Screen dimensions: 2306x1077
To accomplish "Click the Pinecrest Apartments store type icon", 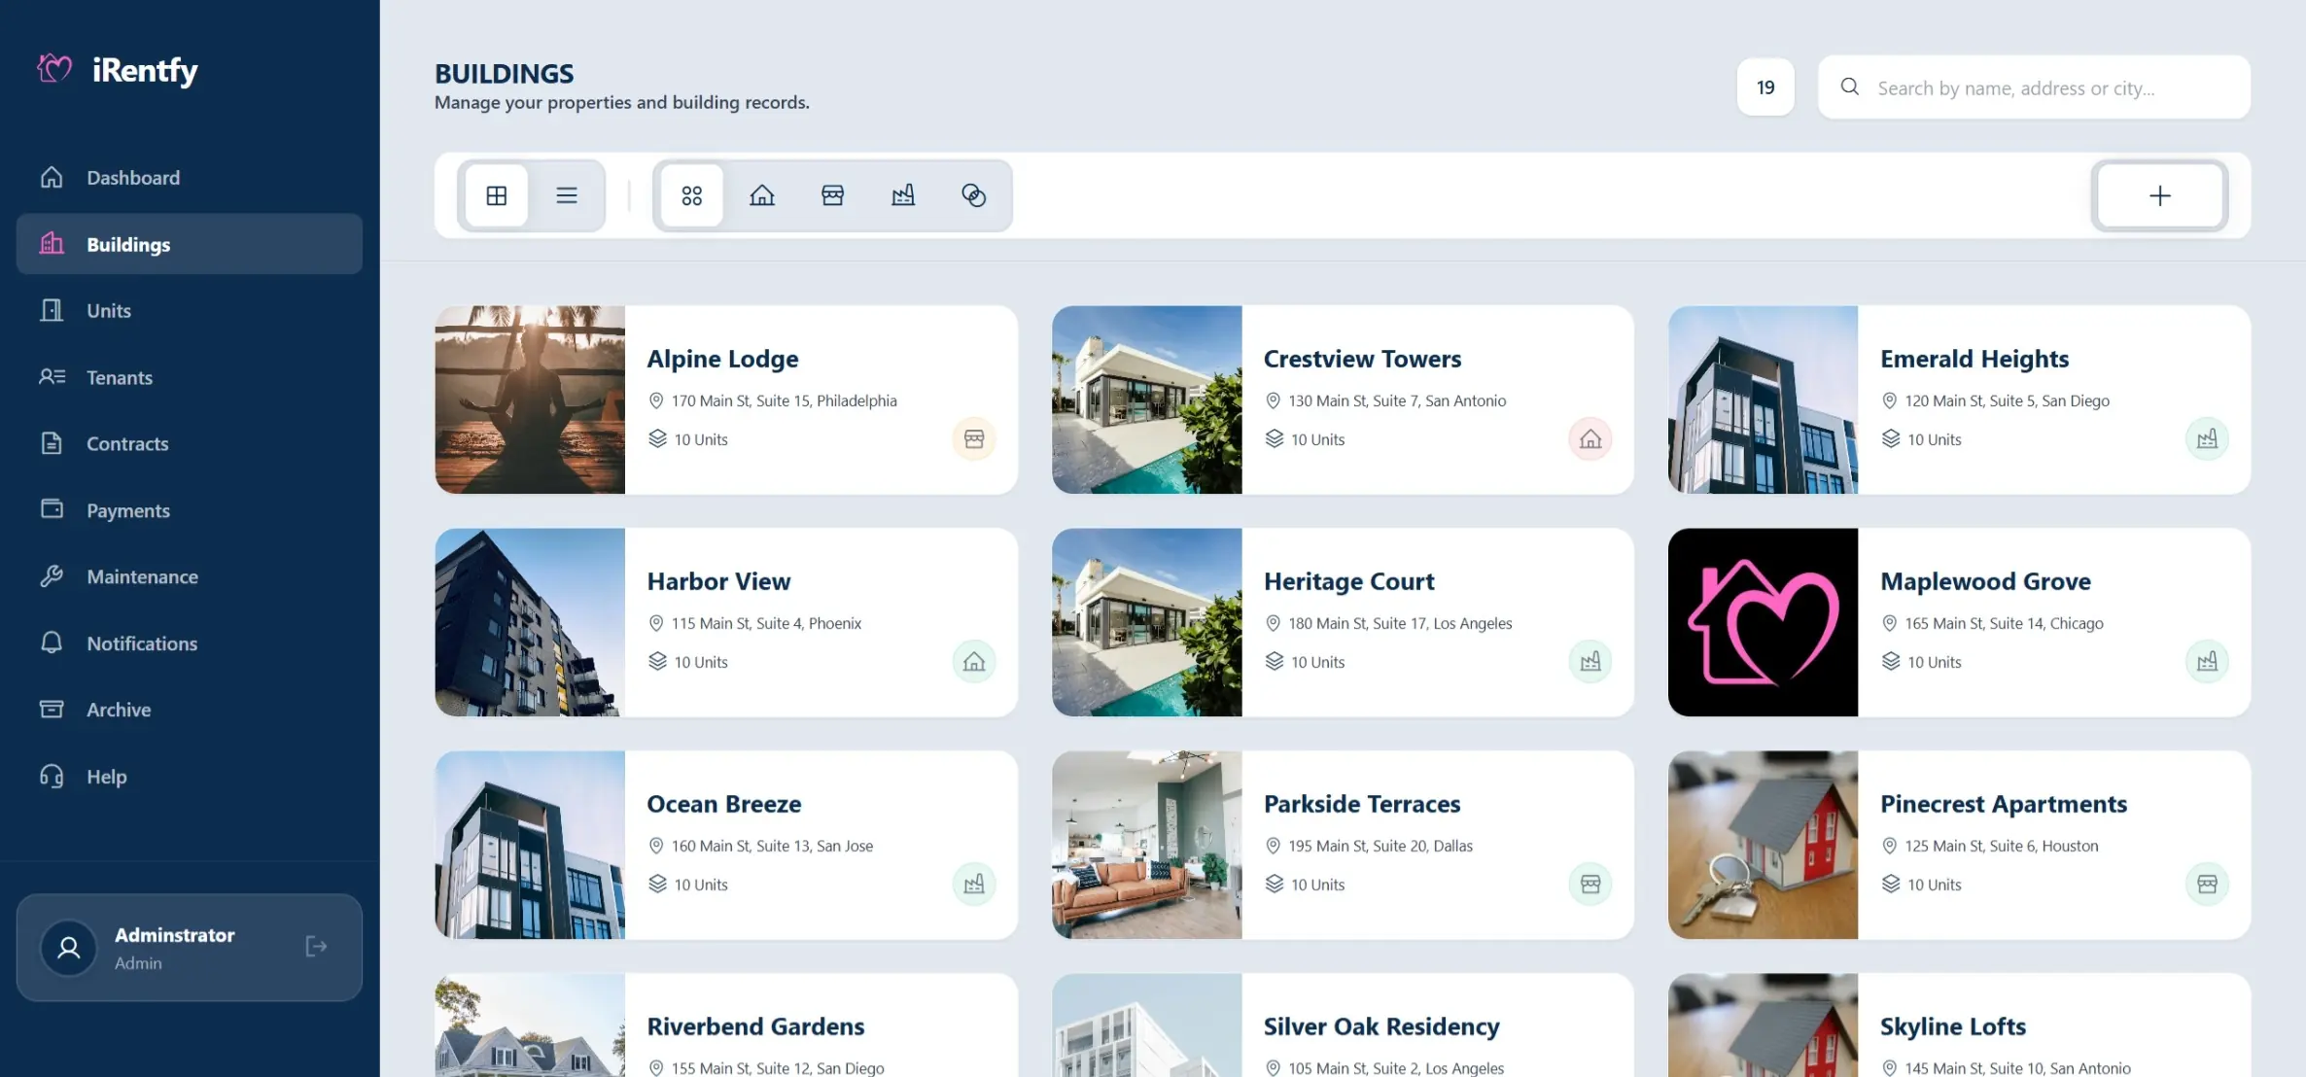I will pyautogui.click(x=2207, y=885).
